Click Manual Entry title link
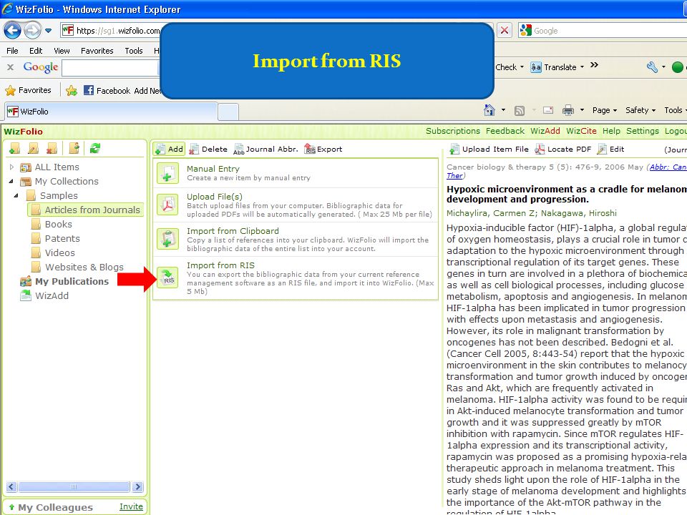This screenshot has height=515, width=687. [x=213, y=169]
